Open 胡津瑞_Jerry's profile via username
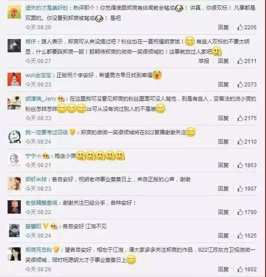The width and height of the screenshot is (266, 277). coord(40,98)
